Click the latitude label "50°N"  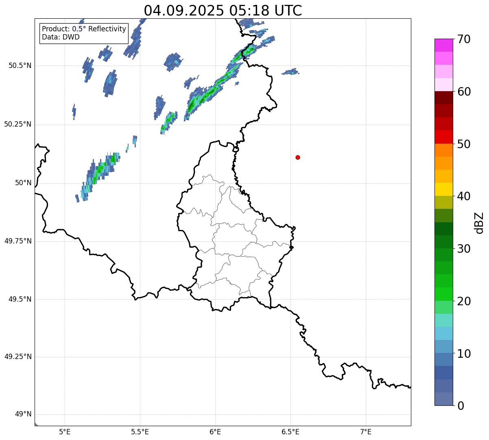pos(23,183)
